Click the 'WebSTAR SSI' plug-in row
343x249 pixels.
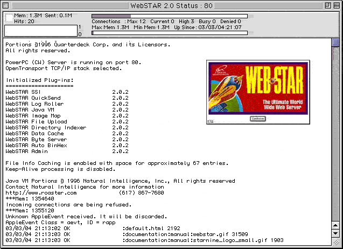coord(67,92)
